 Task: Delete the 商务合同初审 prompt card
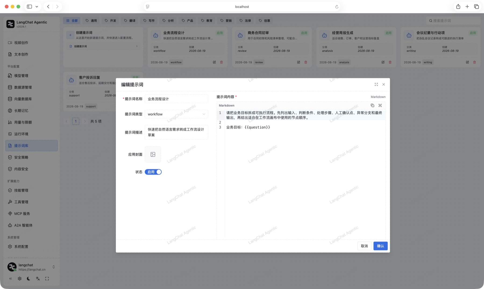click(306, 62)
